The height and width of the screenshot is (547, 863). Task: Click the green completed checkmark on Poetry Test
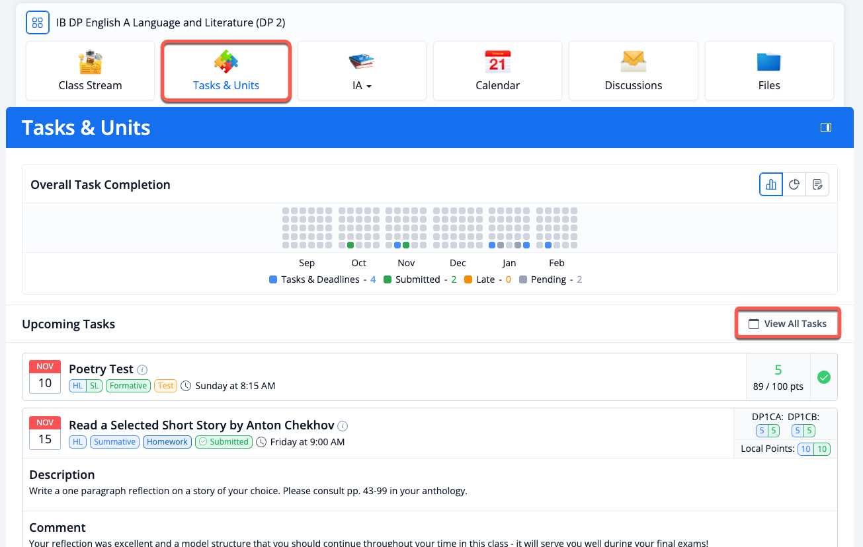pyautogui.click(x=824, y=377)
